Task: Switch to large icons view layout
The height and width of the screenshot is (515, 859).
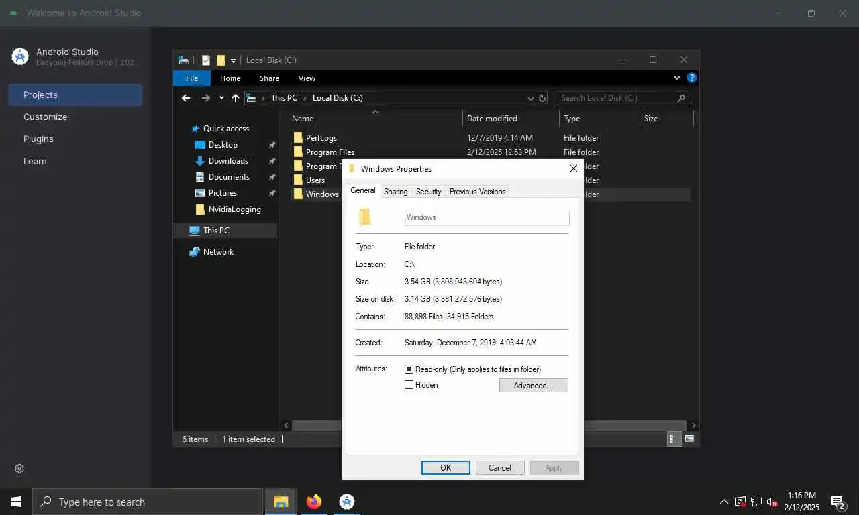Action: coord(688,439)
